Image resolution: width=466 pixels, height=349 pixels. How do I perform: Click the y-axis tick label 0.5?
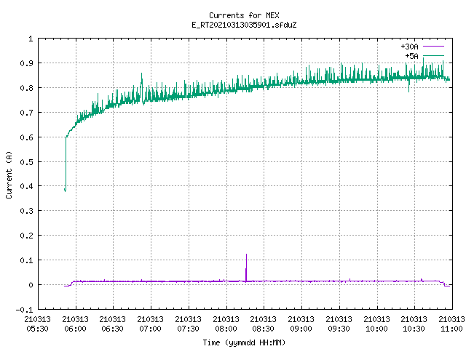click(x=26, y=162)
